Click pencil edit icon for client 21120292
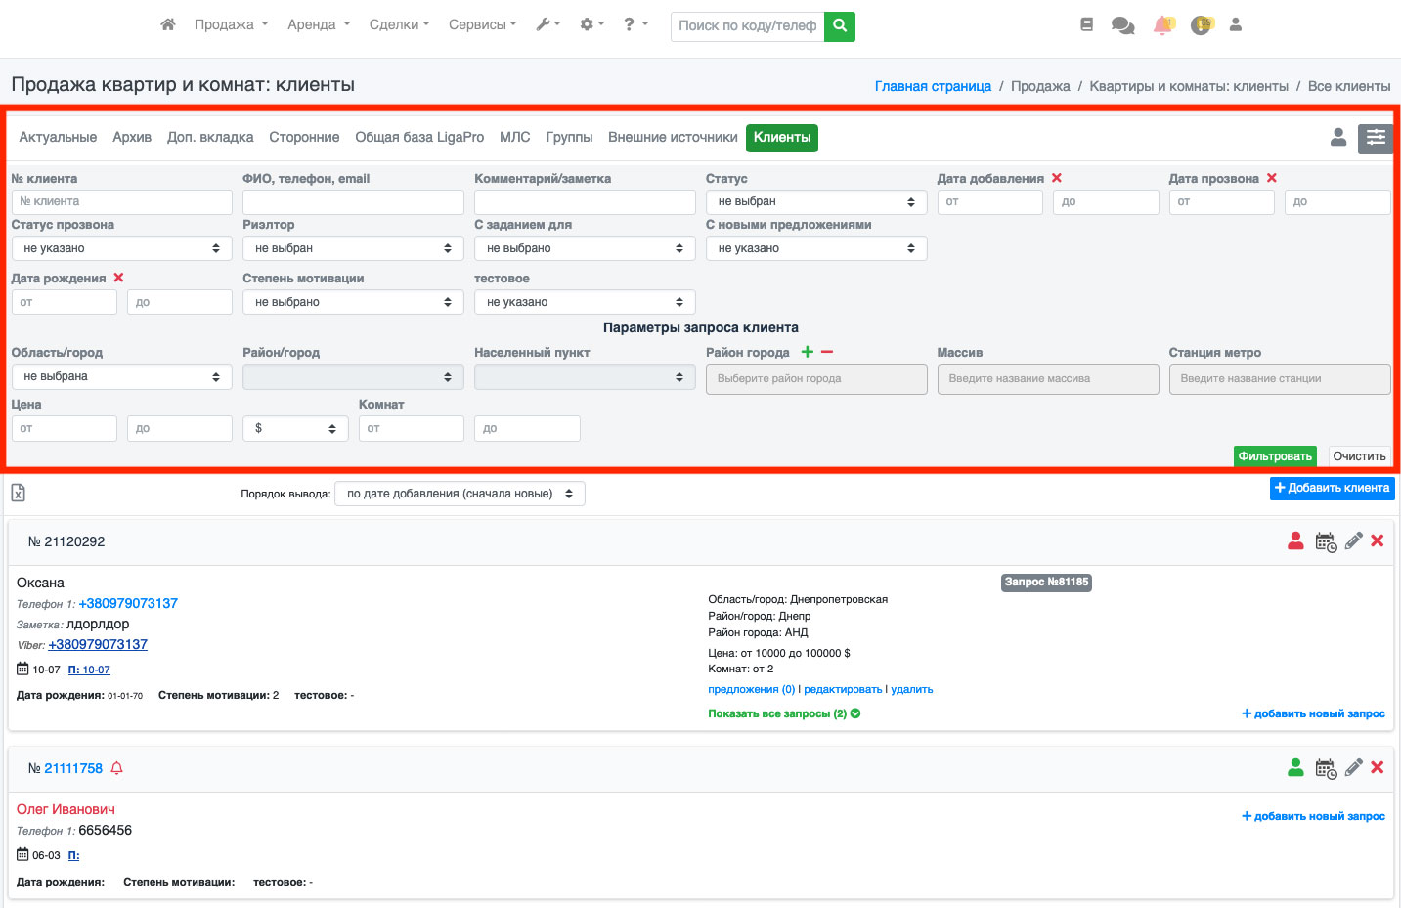Image resolution: width=1401 pixels, height=908 pixels. point(1353,541)
